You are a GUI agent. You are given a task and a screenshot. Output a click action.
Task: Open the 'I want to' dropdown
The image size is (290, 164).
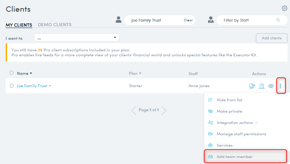(x=77, y=38)
